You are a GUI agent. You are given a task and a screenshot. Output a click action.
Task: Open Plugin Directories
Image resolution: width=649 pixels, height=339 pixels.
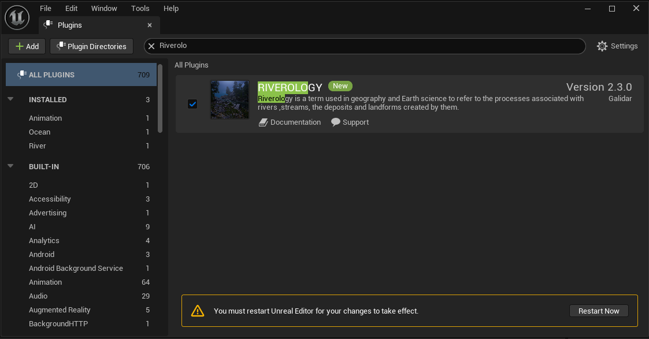click(x=91, y=46)
